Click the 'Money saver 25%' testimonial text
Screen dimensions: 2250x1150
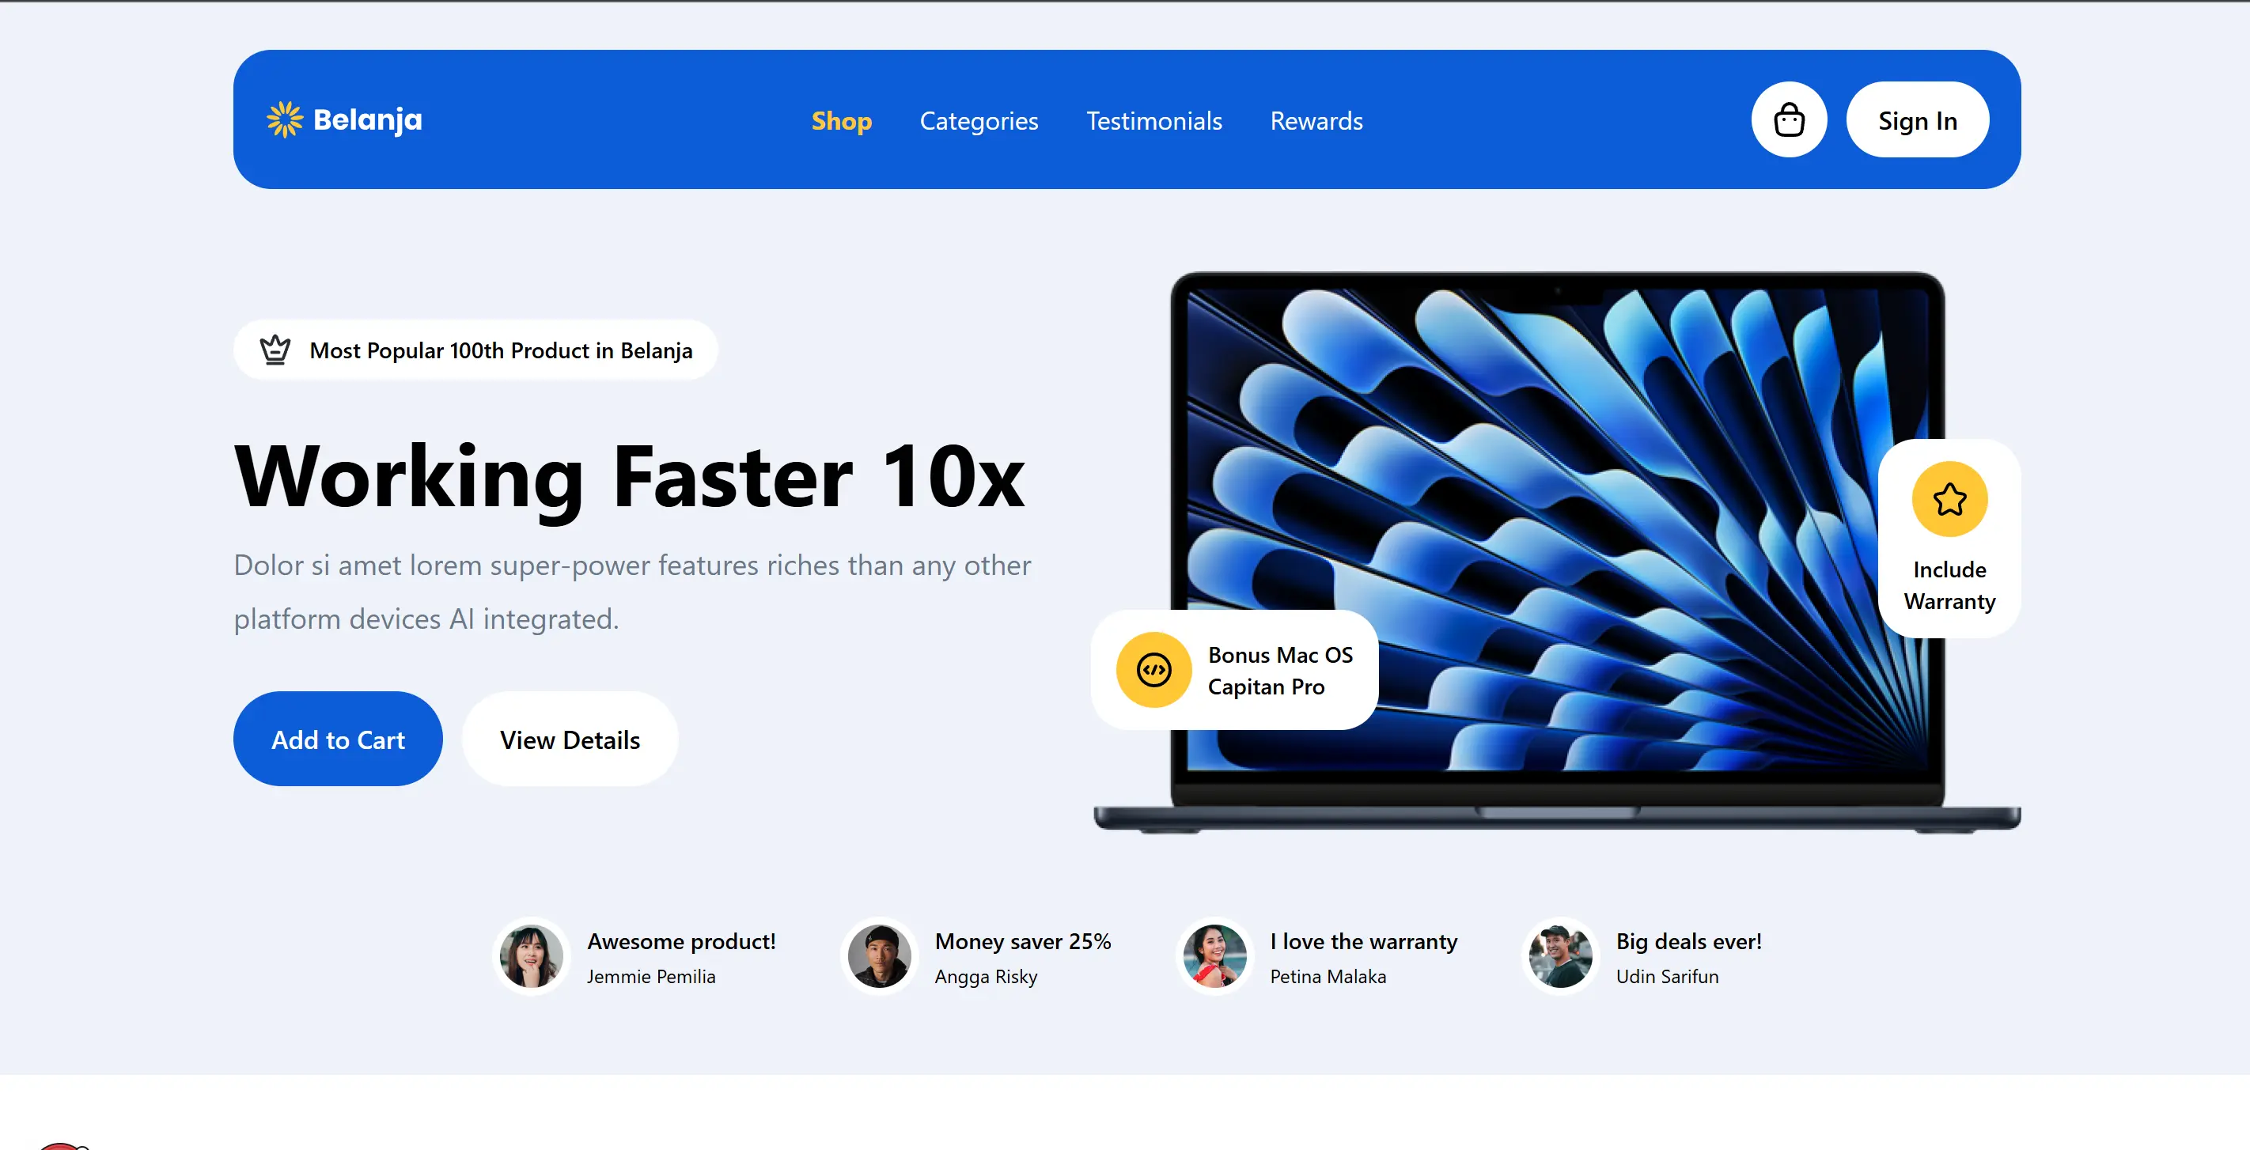pyautogui.click(x=1023, y=941)
